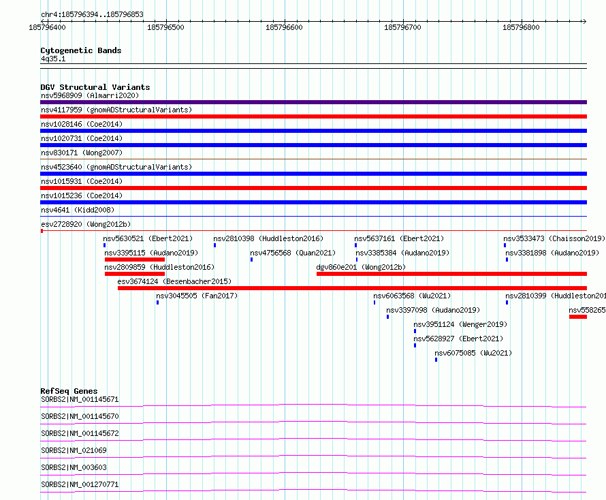Click the red nsv1015931 variant bar
The height and width of the screenshot is (500, 606).
click(313, 188)
